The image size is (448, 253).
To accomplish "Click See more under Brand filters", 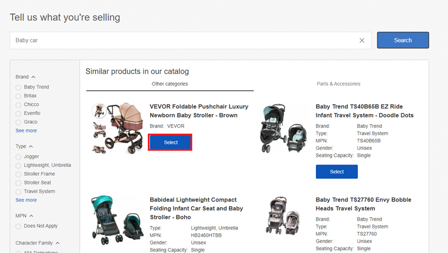I will coord(26,130).
